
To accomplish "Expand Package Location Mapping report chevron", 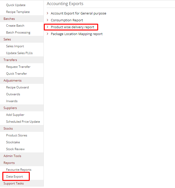I will pyautogui.click(x=48, y=34).
